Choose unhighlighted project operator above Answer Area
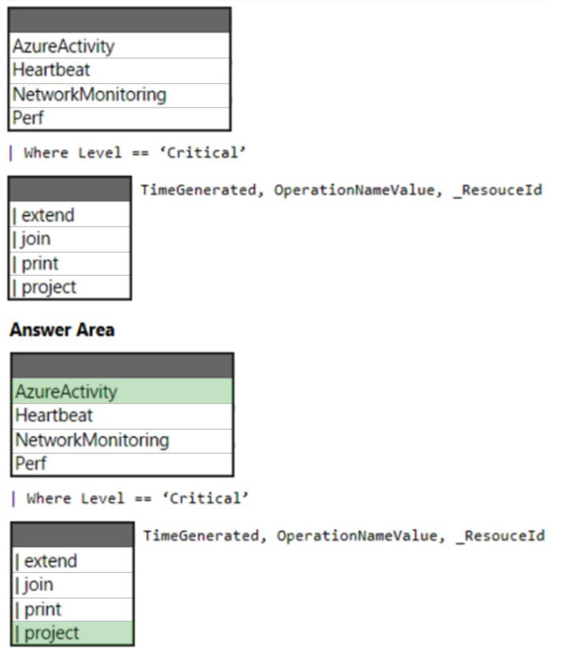This screenshot has height=652, width=567. click(x=70, y=287)
